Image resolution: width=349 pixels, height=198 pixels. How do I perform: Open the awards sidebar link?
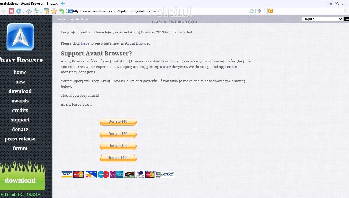(x=20, y=101)
